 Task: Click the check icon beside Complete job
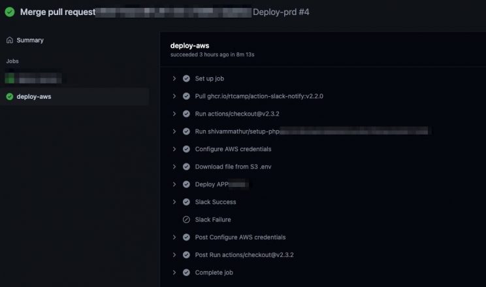186,273
